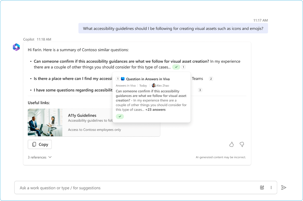Viewport: 303px width, 201px height.
Task: Click the thumbs down feedback icon
Action: pos(242,144)
